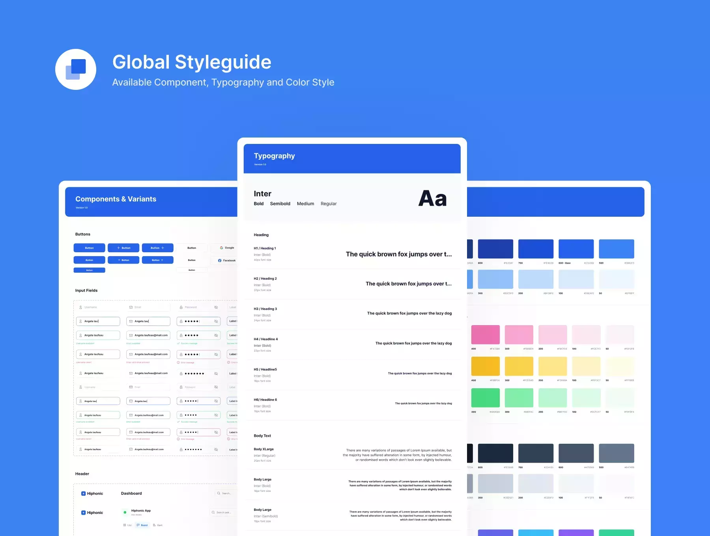Pick the blue 500 swatch #3B82F6
This screenshot has height=536, width=710.
pyautogui.click(x=617, y=249)
